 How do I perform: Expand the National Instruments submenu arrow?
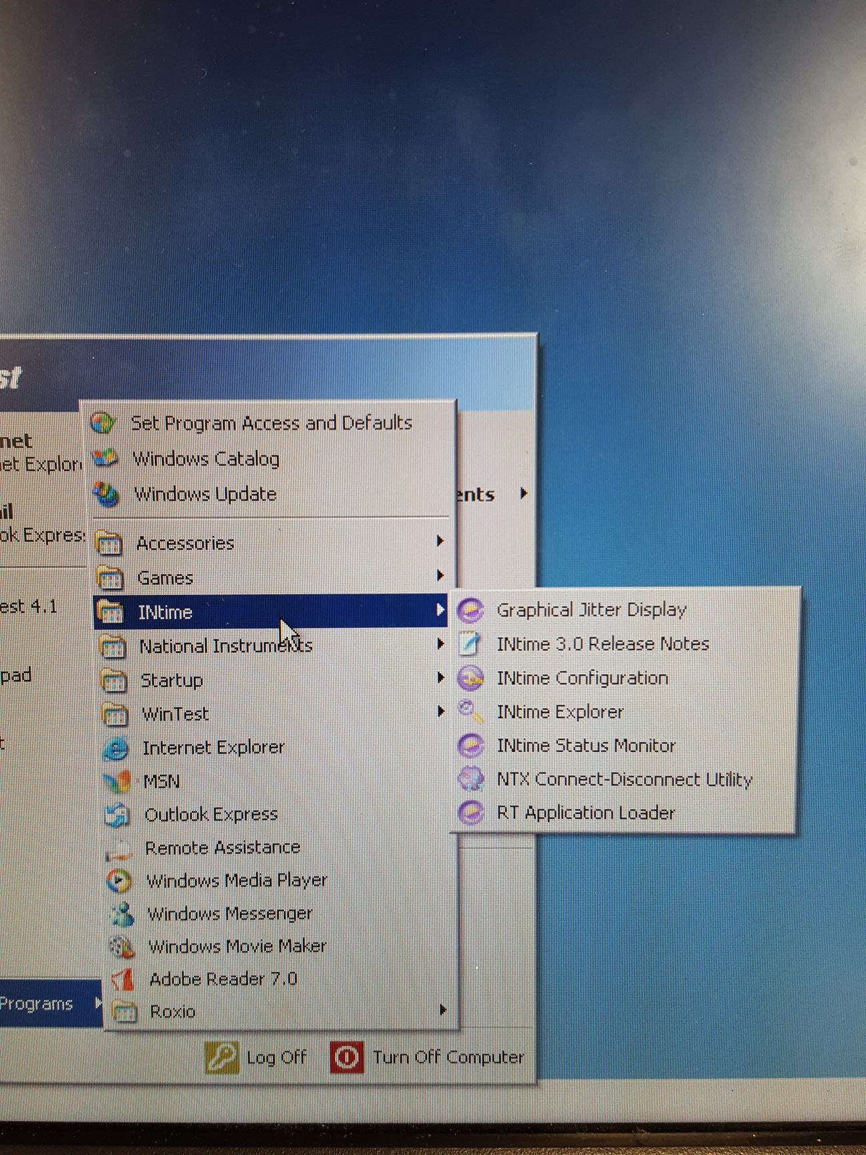click(440, 644)
